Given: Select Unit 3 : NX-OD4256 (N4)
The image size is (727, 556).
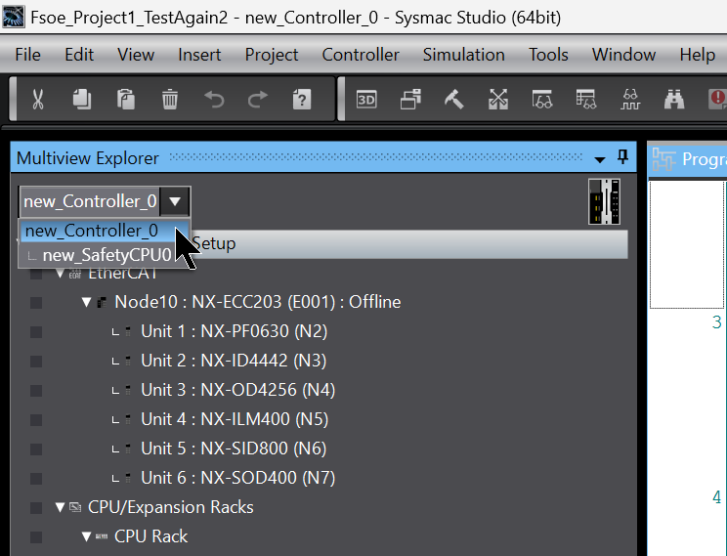Looking at the screenshot, I should point(237,390).
